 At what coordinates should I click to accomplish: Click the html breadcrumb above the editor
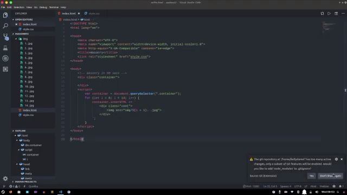(85, 19)
